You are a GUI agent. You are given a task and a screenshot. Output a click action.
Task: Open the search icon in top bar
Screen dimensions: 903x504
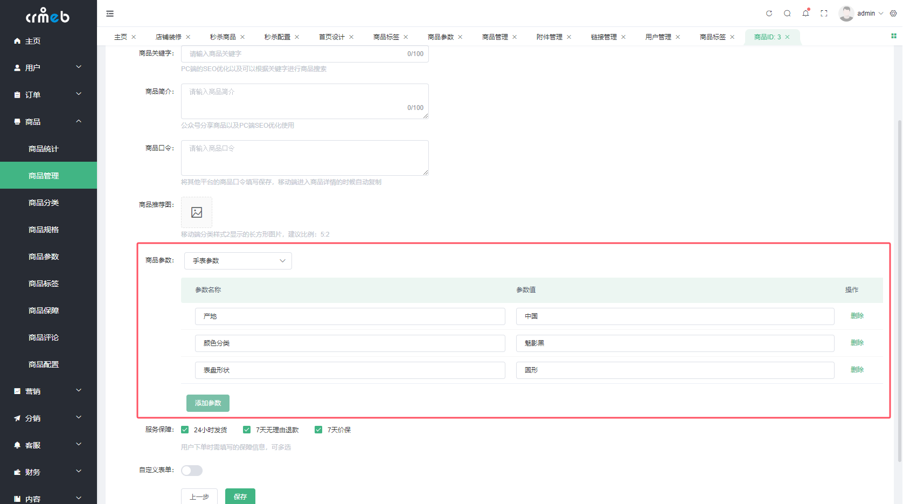[x=787, y=13]
